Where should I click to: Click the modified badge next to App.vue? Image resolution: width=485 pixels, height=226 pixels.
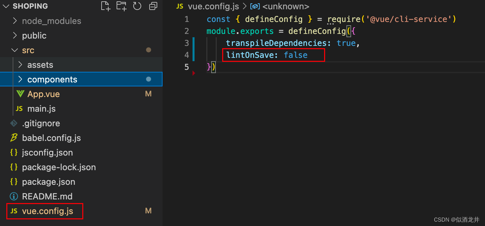click(148, 93)
